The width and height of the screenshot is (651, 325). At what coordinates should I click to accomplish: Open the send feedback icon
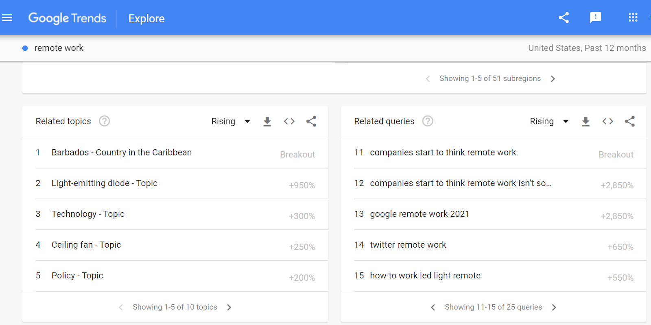595,17
